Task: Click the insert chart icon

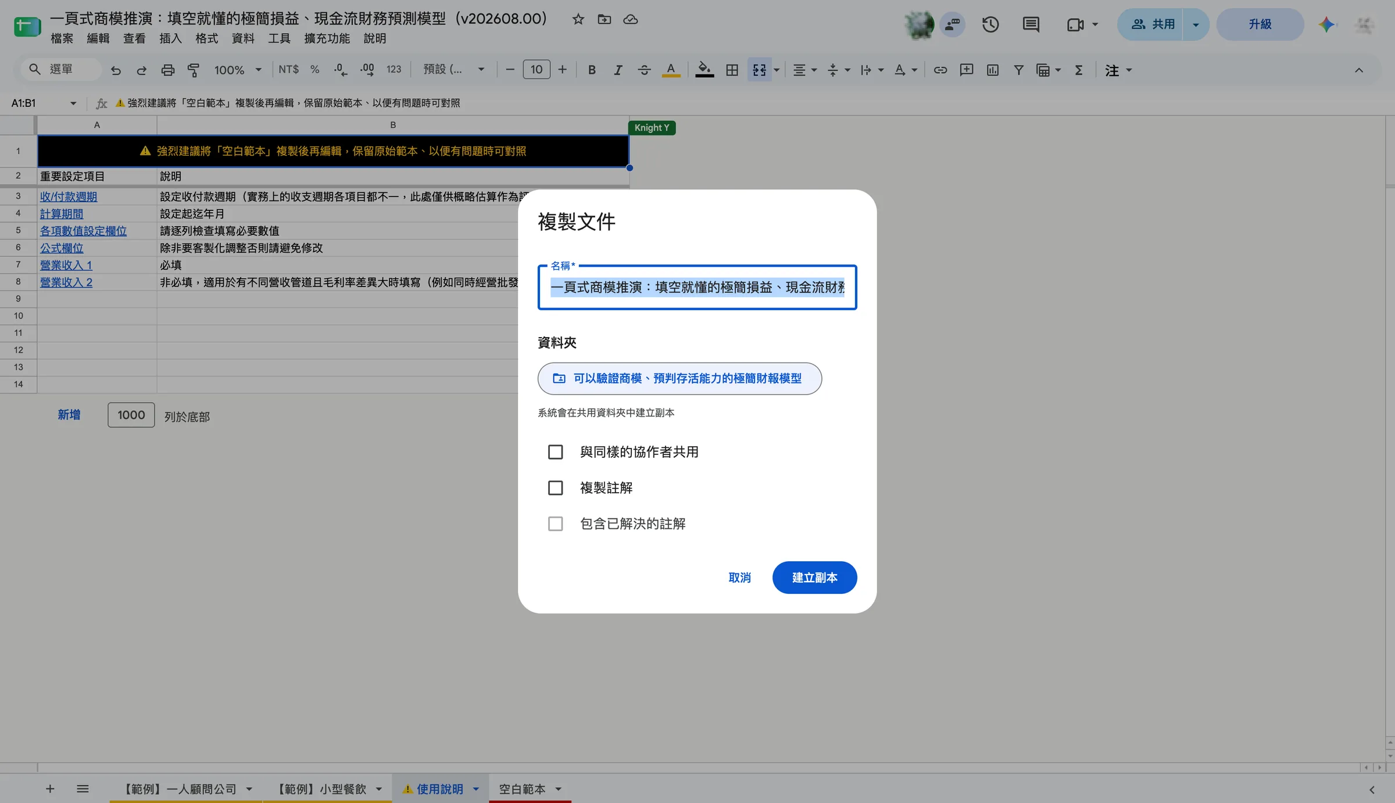Action: 992,70
